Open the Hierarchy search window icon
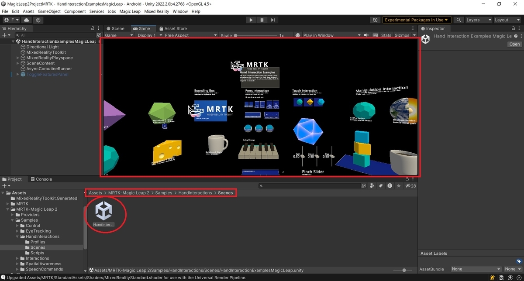This screenshot has width=524, height=281. tap(99, 35)
